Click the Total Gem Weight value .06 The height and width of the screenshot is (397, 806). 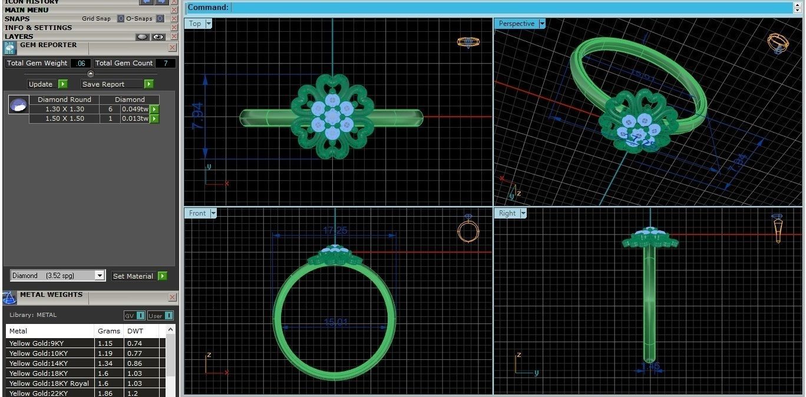coord(81,63)
